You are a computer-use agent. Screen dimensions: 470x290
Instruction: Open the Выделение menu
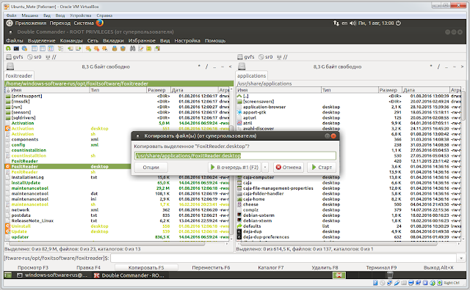click(x=41, y=41)
